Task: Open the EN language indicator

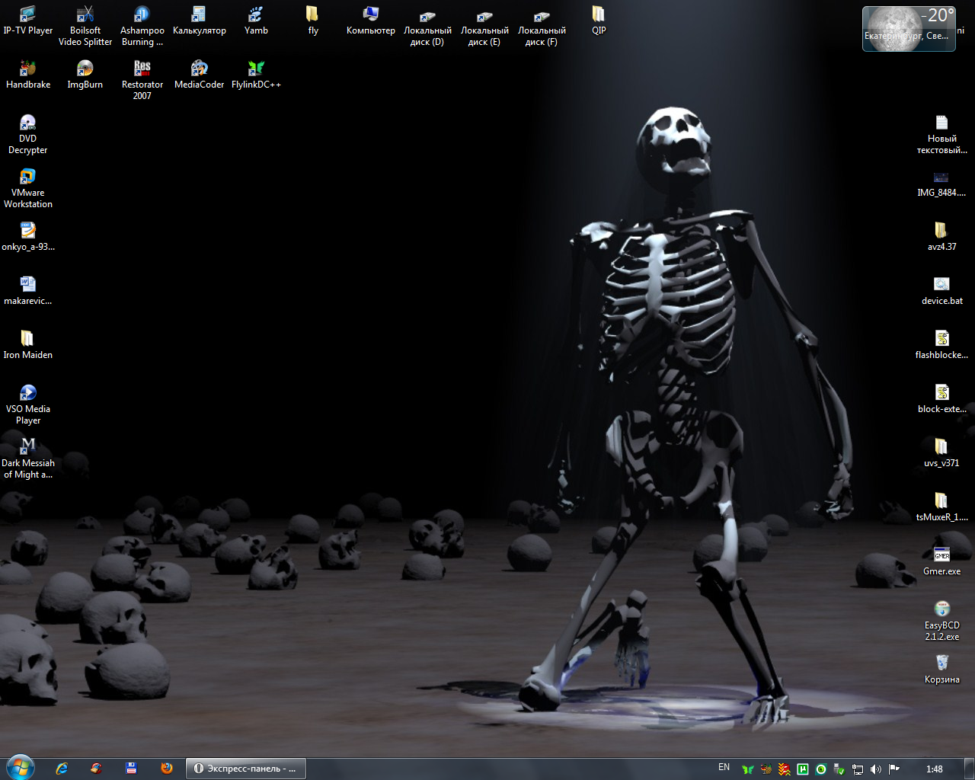Action: [x=724, y=768]
